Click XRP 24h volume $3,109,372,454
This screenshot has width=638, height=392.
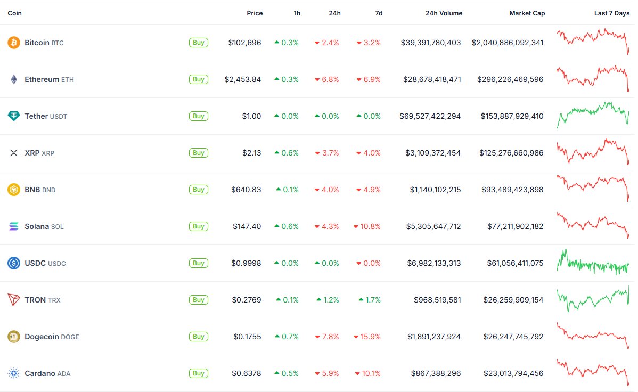[433, 153]
